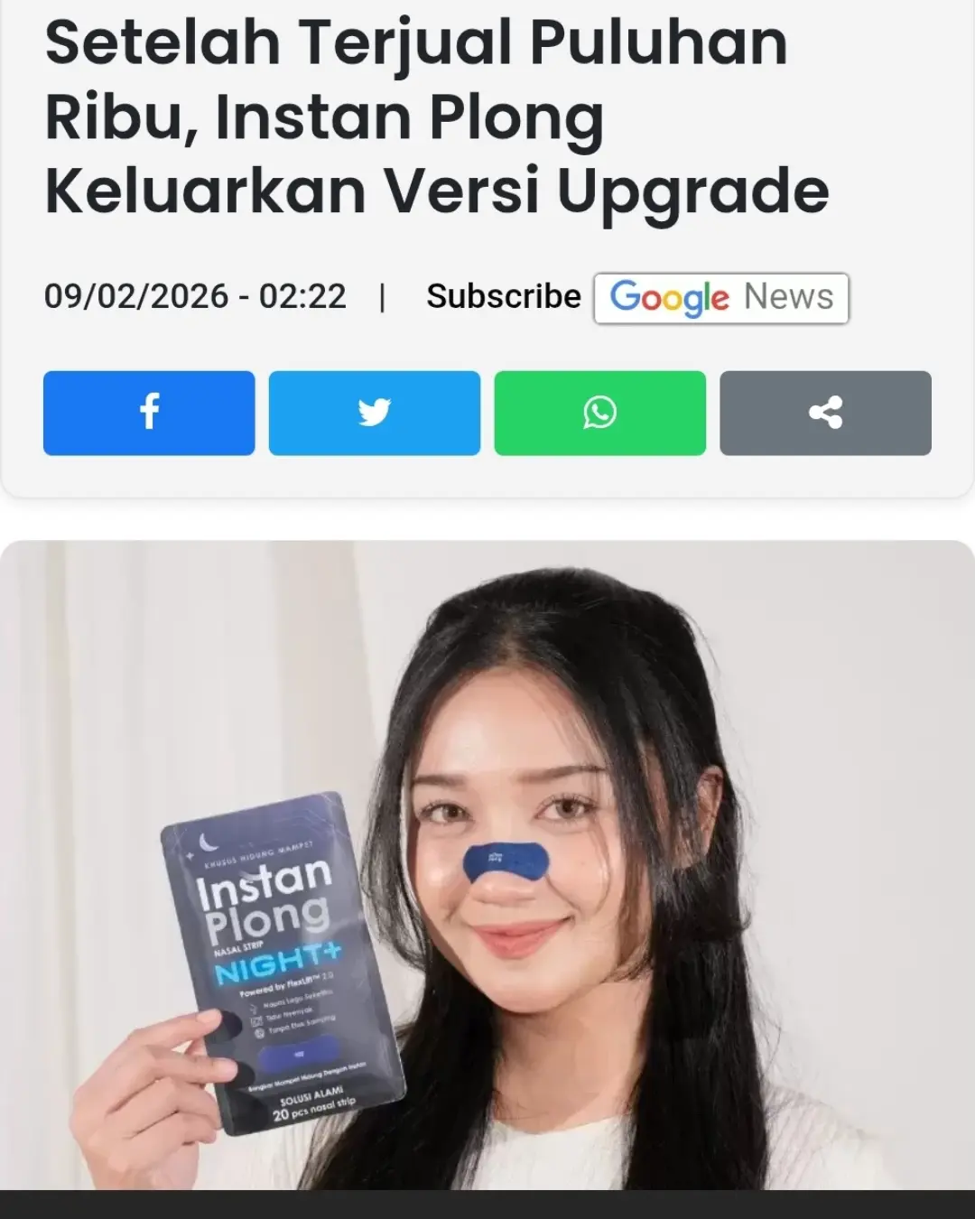Share the article on Facebook
Image resolution: width=975 pixels, height=1219 pixels.
(x=149, y=413)
